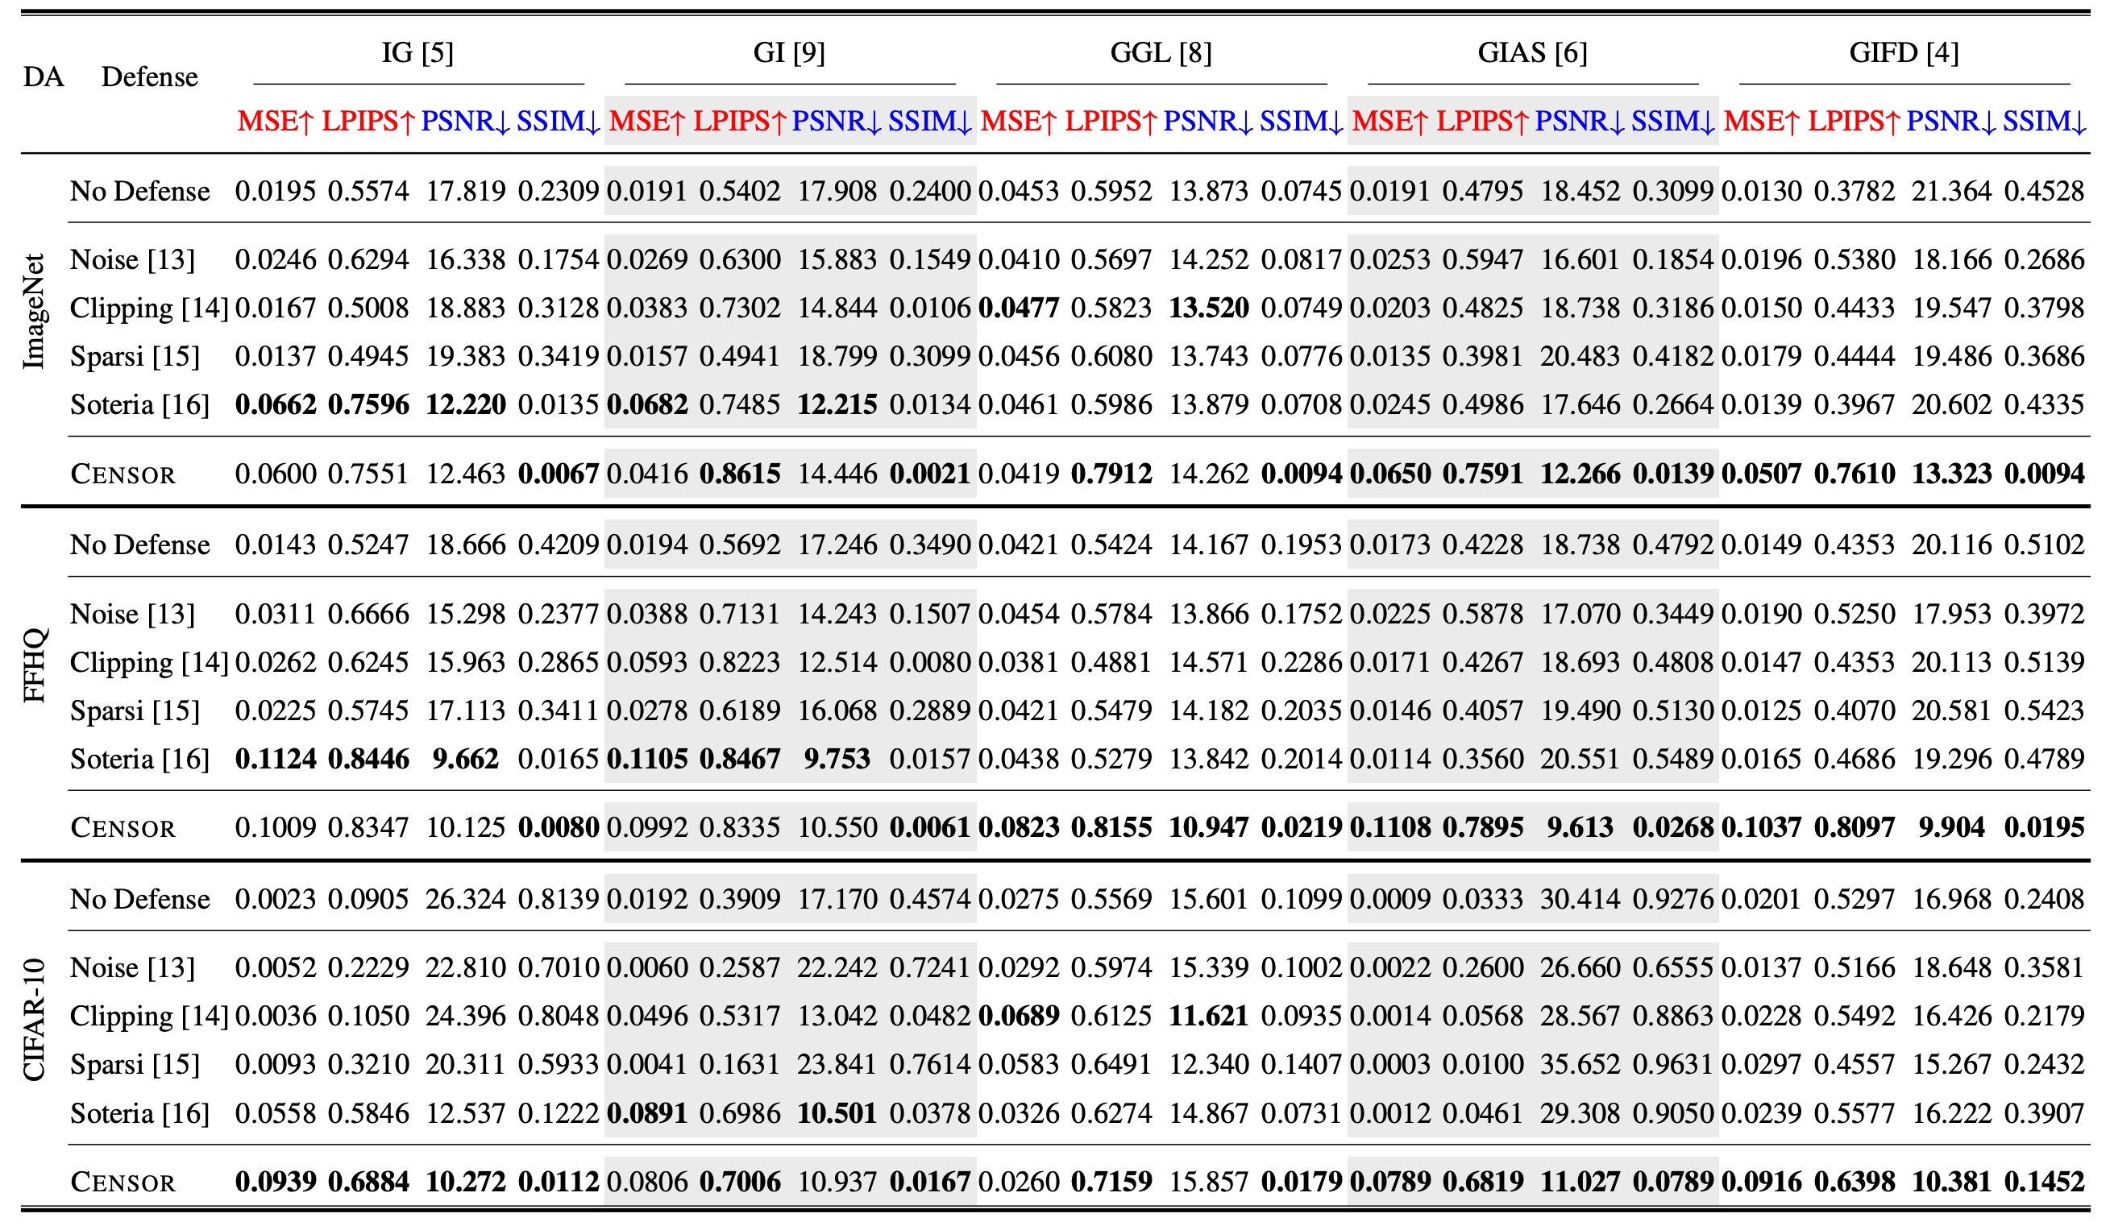Click the GGL [8] column group header
Viewport: 2110px width, 1226px height.
[x=1161, y=53]
